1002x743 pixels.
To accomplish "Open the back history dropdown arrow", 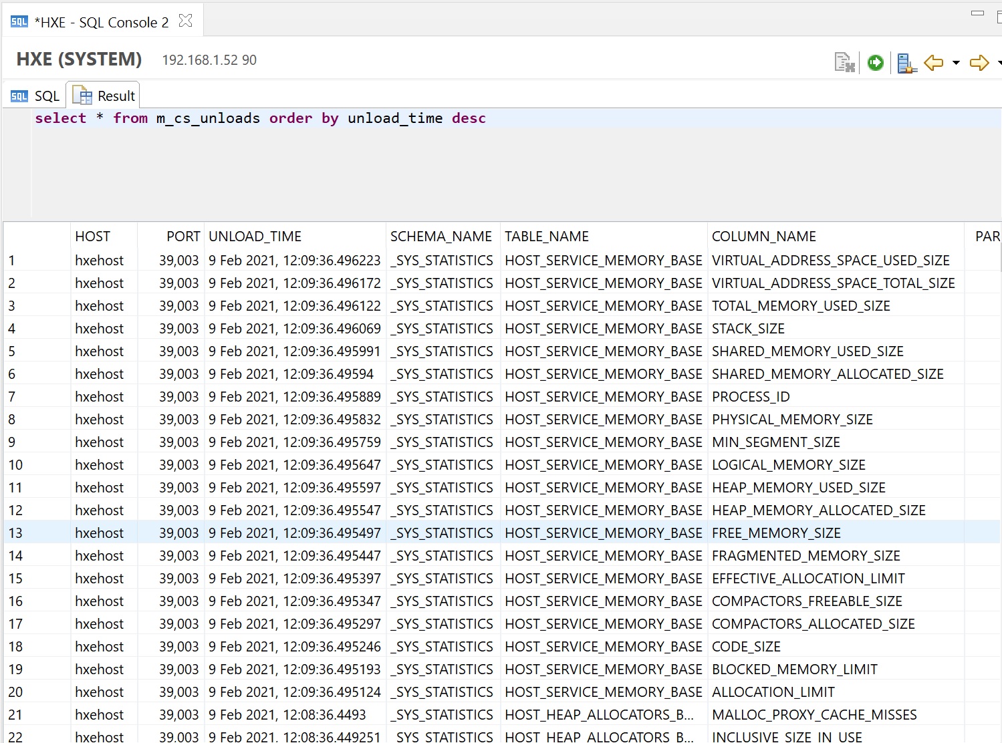I will click(956, 63).
